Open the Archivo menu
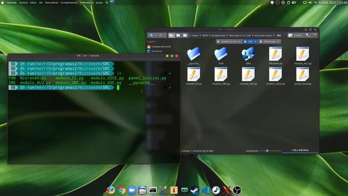Image resolution: width=348 pixels, height=196 pixels. pos(23,3)
